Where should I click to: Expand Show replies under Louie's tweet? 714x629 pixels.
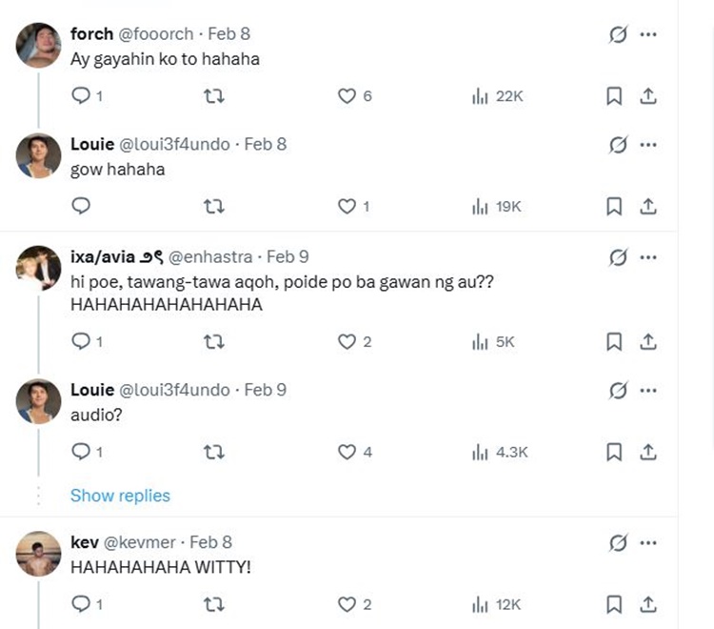(120, 496)
